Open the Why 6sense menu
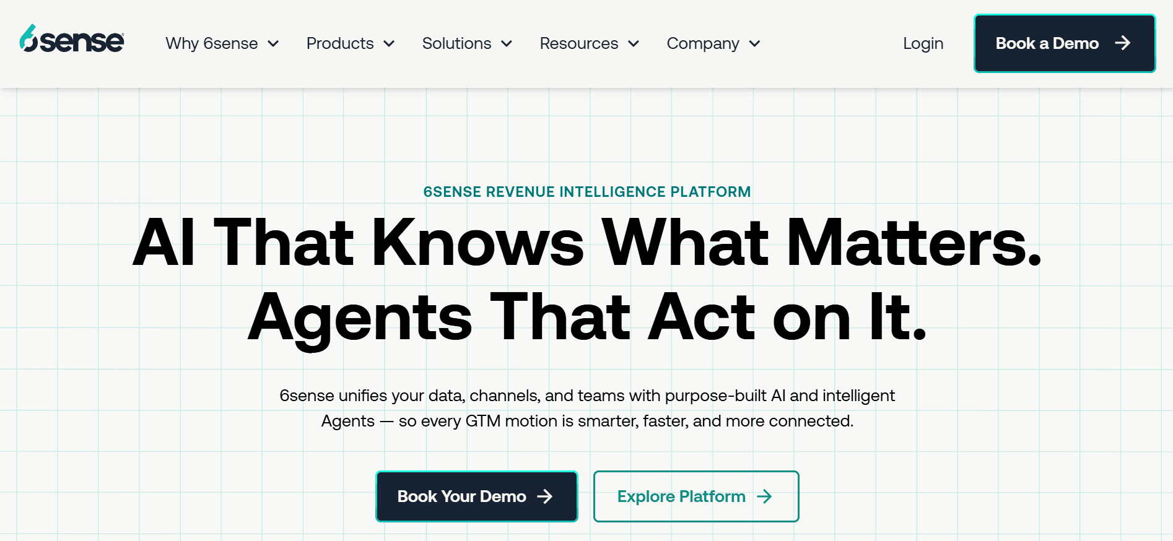The width and height of the screenshot is (1173, 541). point(212,43)
